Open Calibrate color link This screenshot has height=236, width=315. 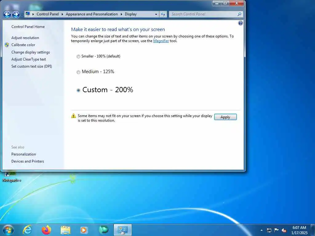[23, 45]
